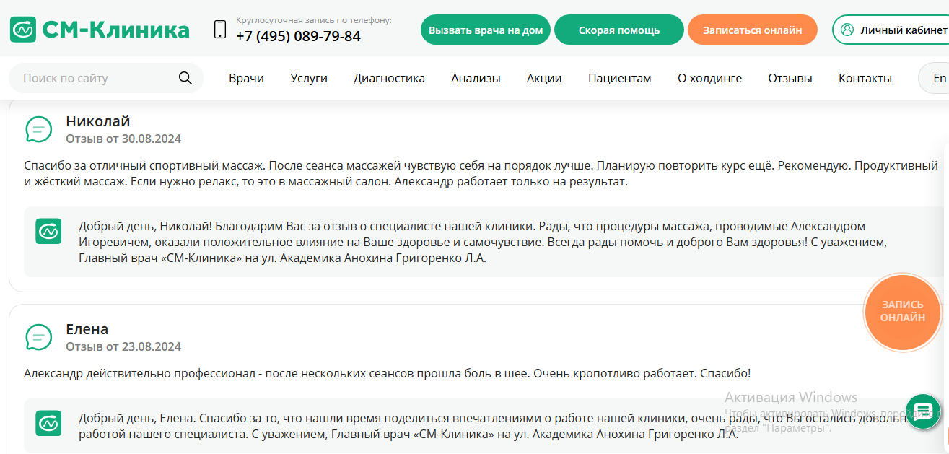Open the chat widget in the bottom corner
Viewport: 949px width, 454px height.
tap(922, 411)
